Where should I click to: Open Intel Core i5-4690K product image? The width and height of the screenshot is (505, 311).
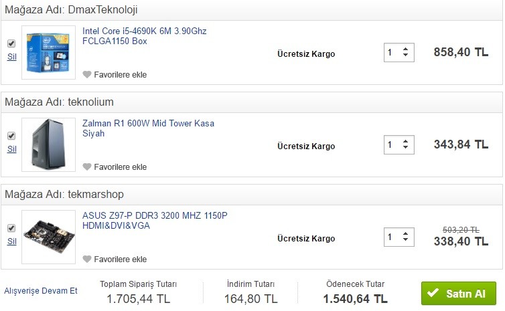(48, 52)
